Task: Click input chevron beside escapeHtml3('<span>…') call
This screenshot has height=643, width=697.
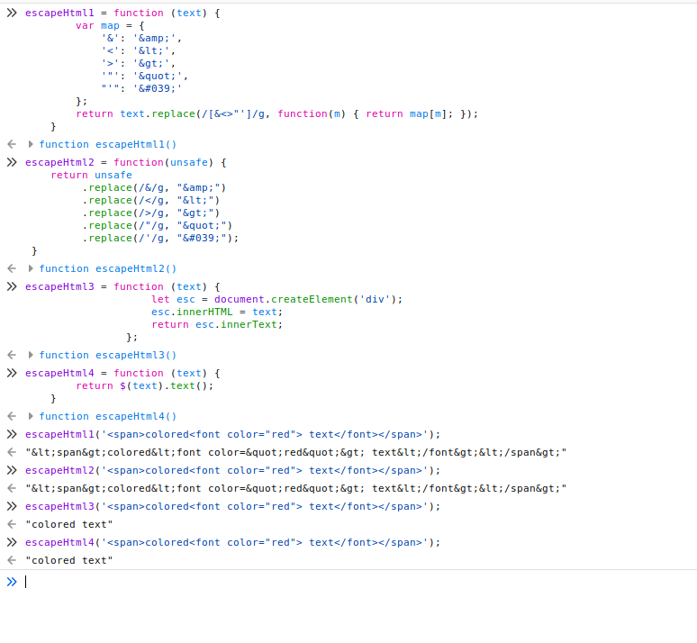Action: (12, 506)
